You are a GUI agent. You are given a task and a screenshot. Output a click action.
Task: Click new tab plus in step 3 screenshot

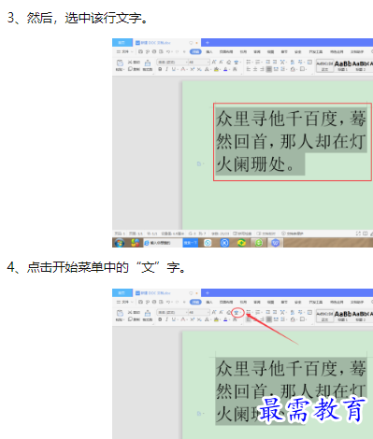(x=208, y=43)
